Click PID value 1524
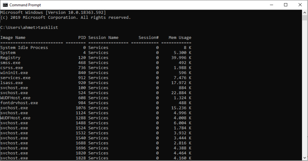This screenshot has height=161, width=308. tap(81, 128)
